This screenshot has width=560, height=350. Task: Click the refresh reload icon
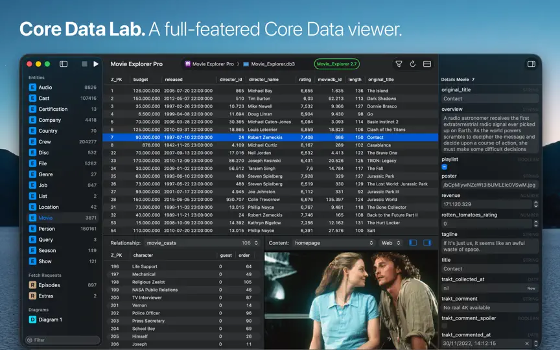[x=412, y=64]
